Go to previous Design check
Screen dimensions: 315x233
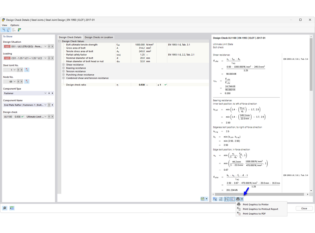click(49, 117)
